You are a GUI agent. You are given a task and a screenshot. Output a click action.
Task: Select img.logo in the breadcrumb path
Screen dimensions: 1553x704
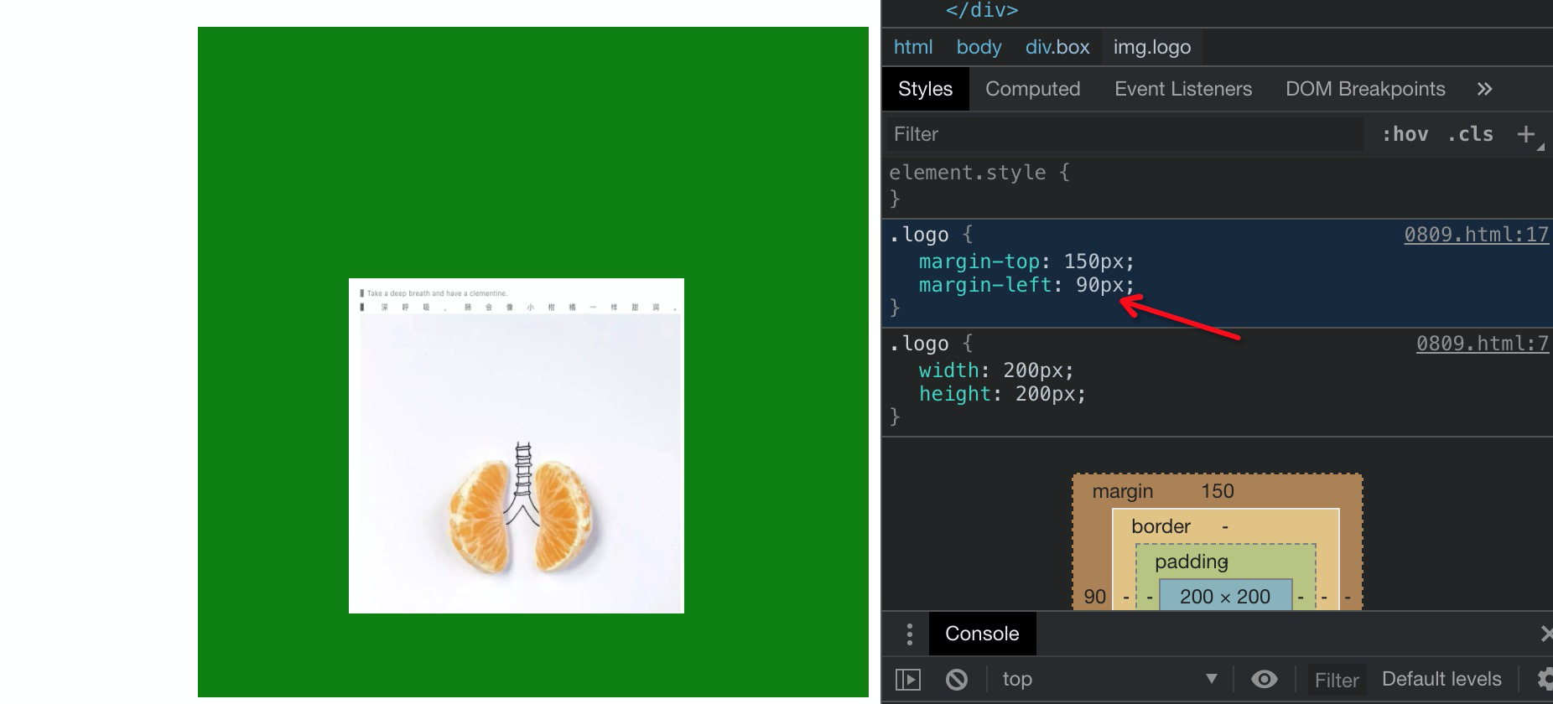[1151, 47]
